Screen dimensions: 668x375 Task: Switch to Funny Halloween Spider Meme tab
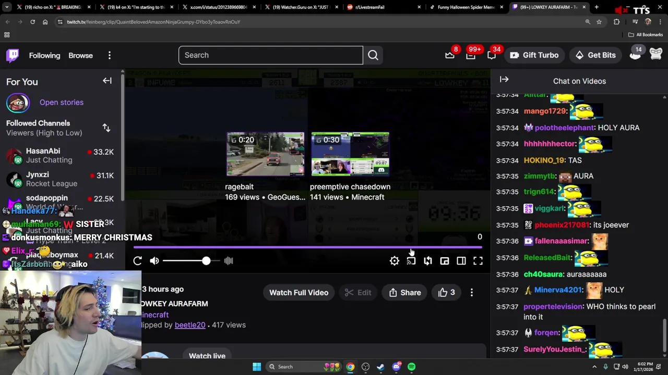[466, 7]
